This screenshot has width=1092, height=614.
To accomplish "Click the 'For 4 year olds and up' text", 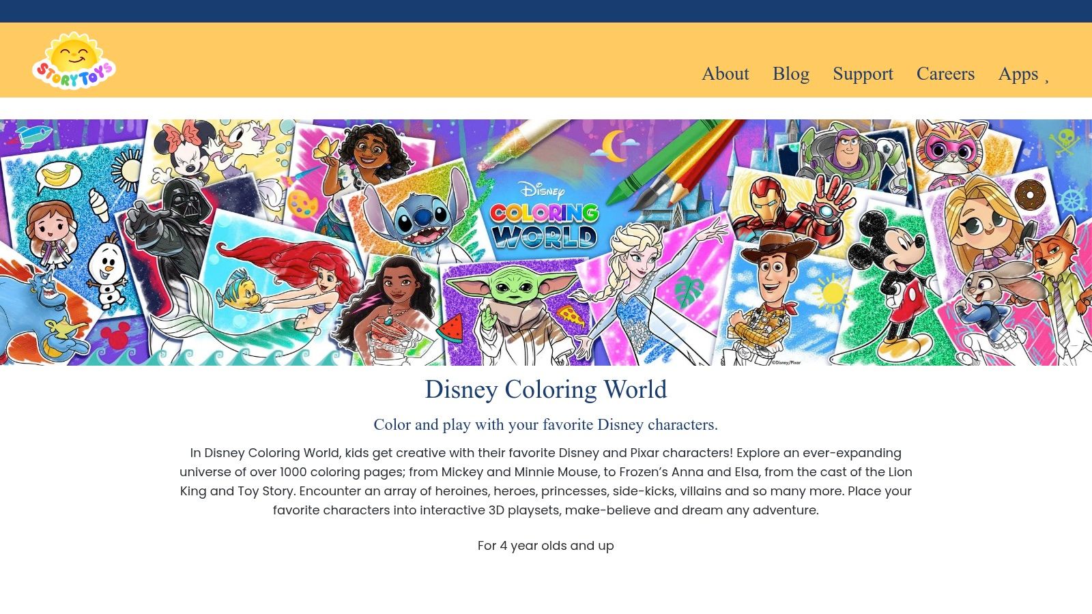I will pyautogui.click(x=546, y=546).
